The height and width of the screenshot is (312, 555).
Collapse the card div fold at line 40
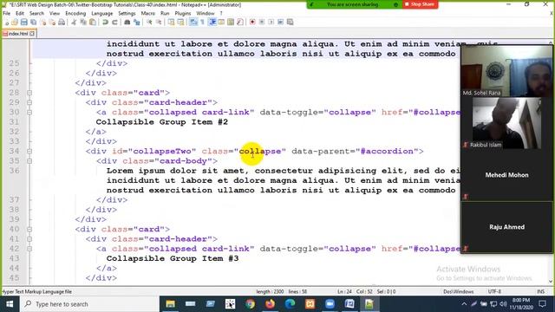[x=29, y=229]
